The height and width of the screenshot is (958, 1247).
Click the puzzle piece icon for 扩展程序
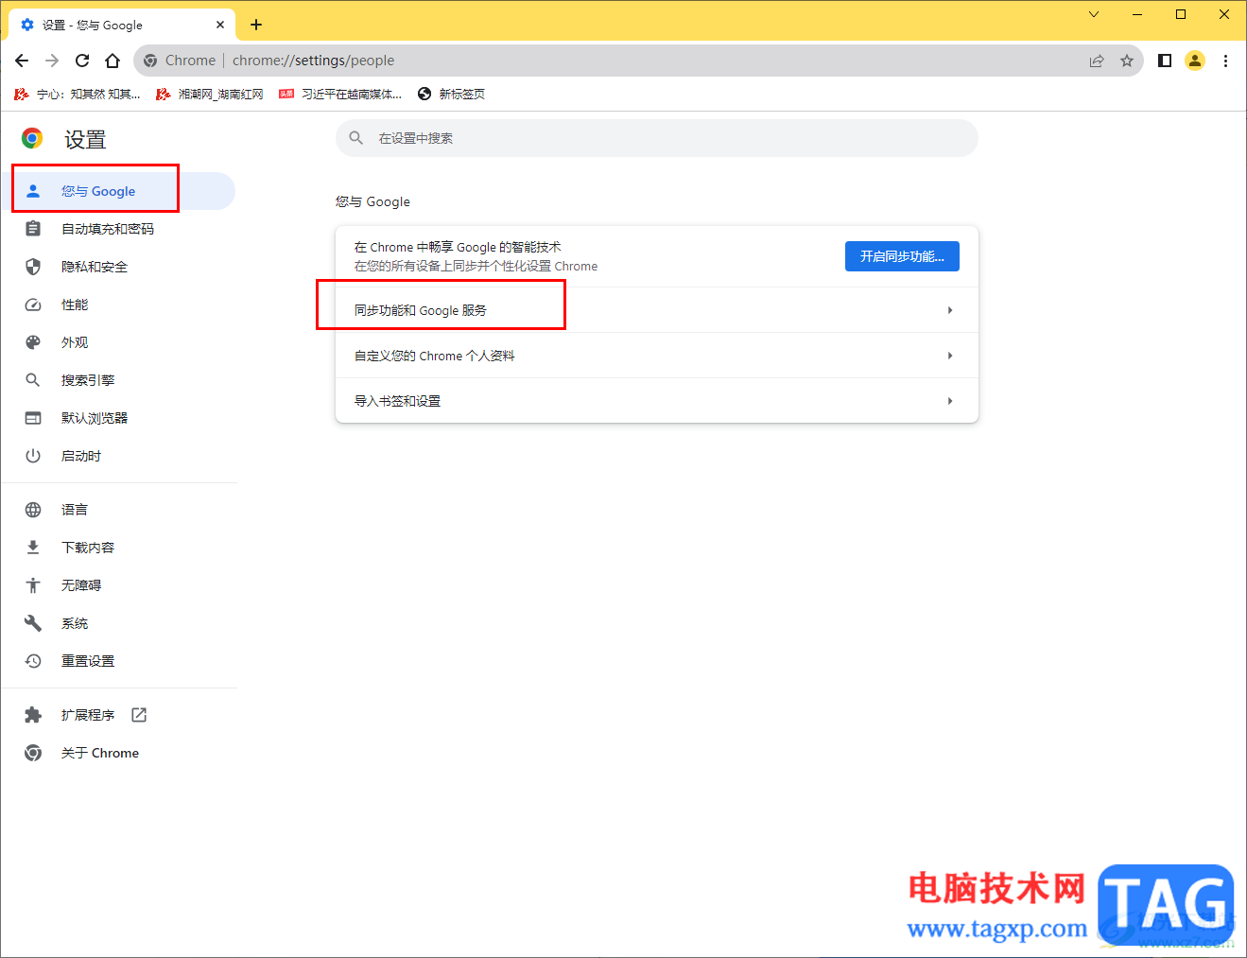click(x=33, y=715)
